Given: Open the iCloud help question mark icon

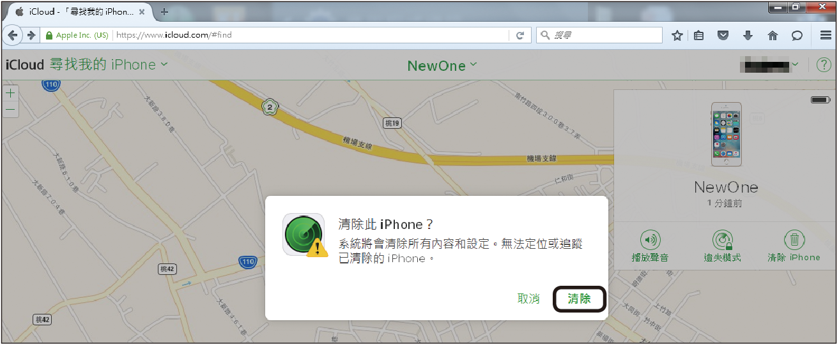Looking at the screenshot, I should [x=824, y=64].
